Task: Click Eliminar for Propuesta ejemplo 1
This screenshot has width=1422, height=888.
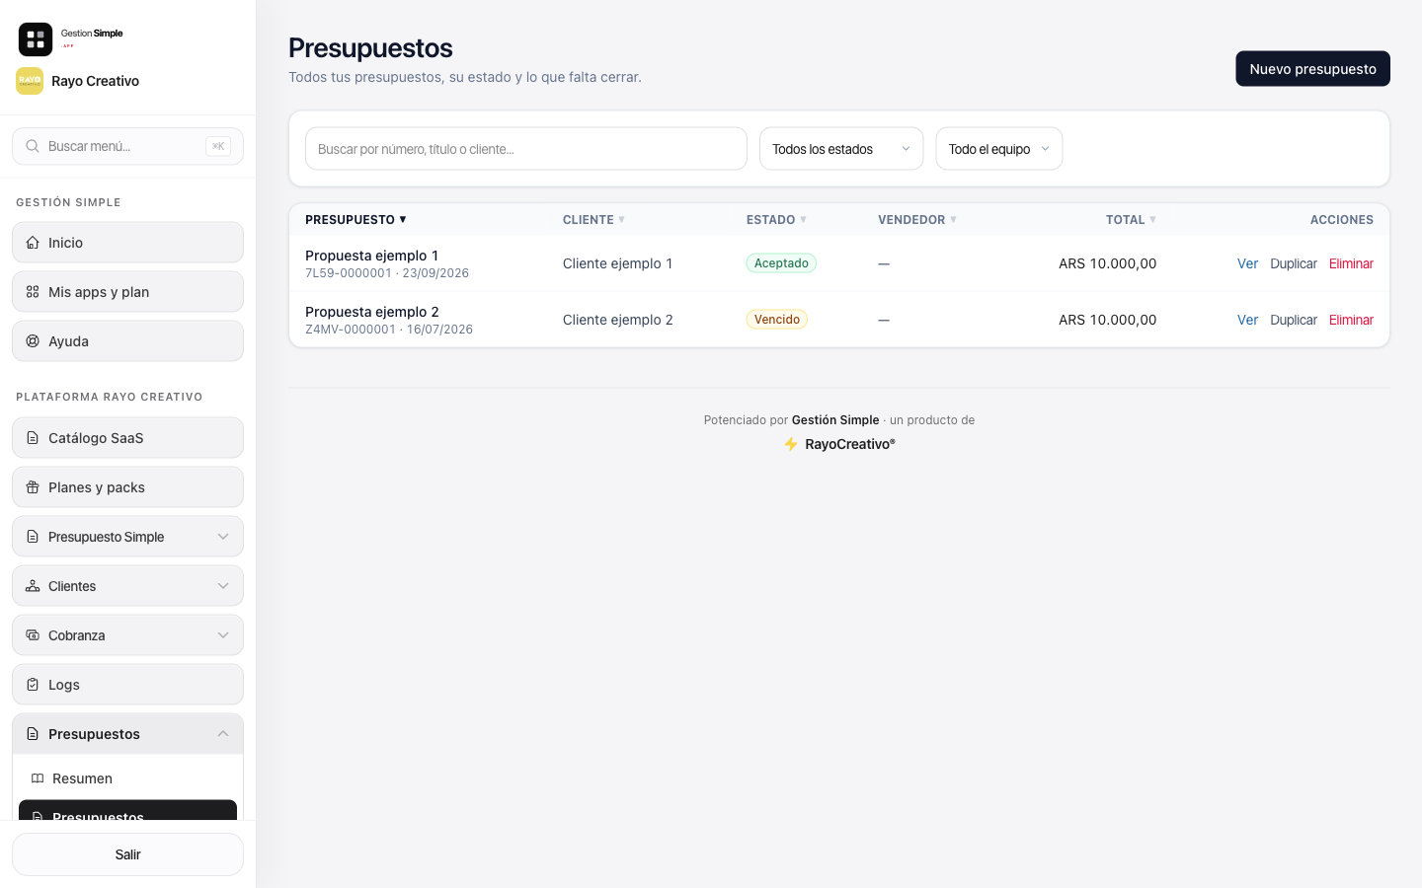Action: [1351, 263]
